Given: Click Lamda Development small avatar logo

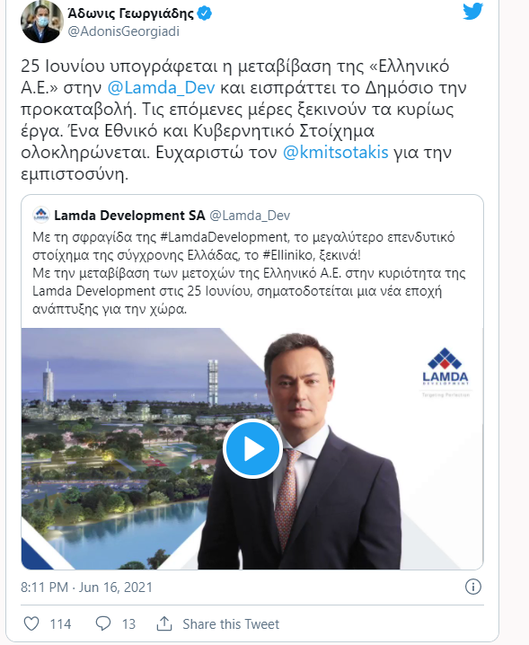Looking at the screenshot, I should point(41,215).
